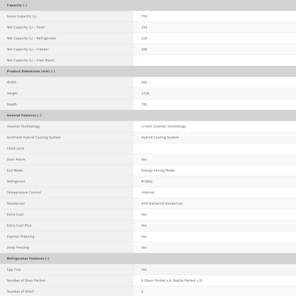Image resolution: width=296 pixels, height=296 pixels.
Task: Click the Express Freezing row label
Action: (x=21, y=237)
